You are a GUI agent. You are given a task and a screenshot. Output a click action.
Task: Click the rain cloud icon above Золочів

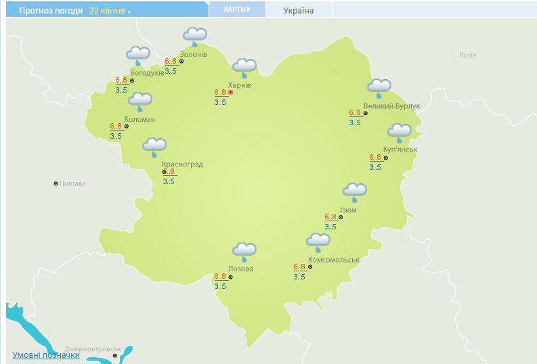coord(195,36)
